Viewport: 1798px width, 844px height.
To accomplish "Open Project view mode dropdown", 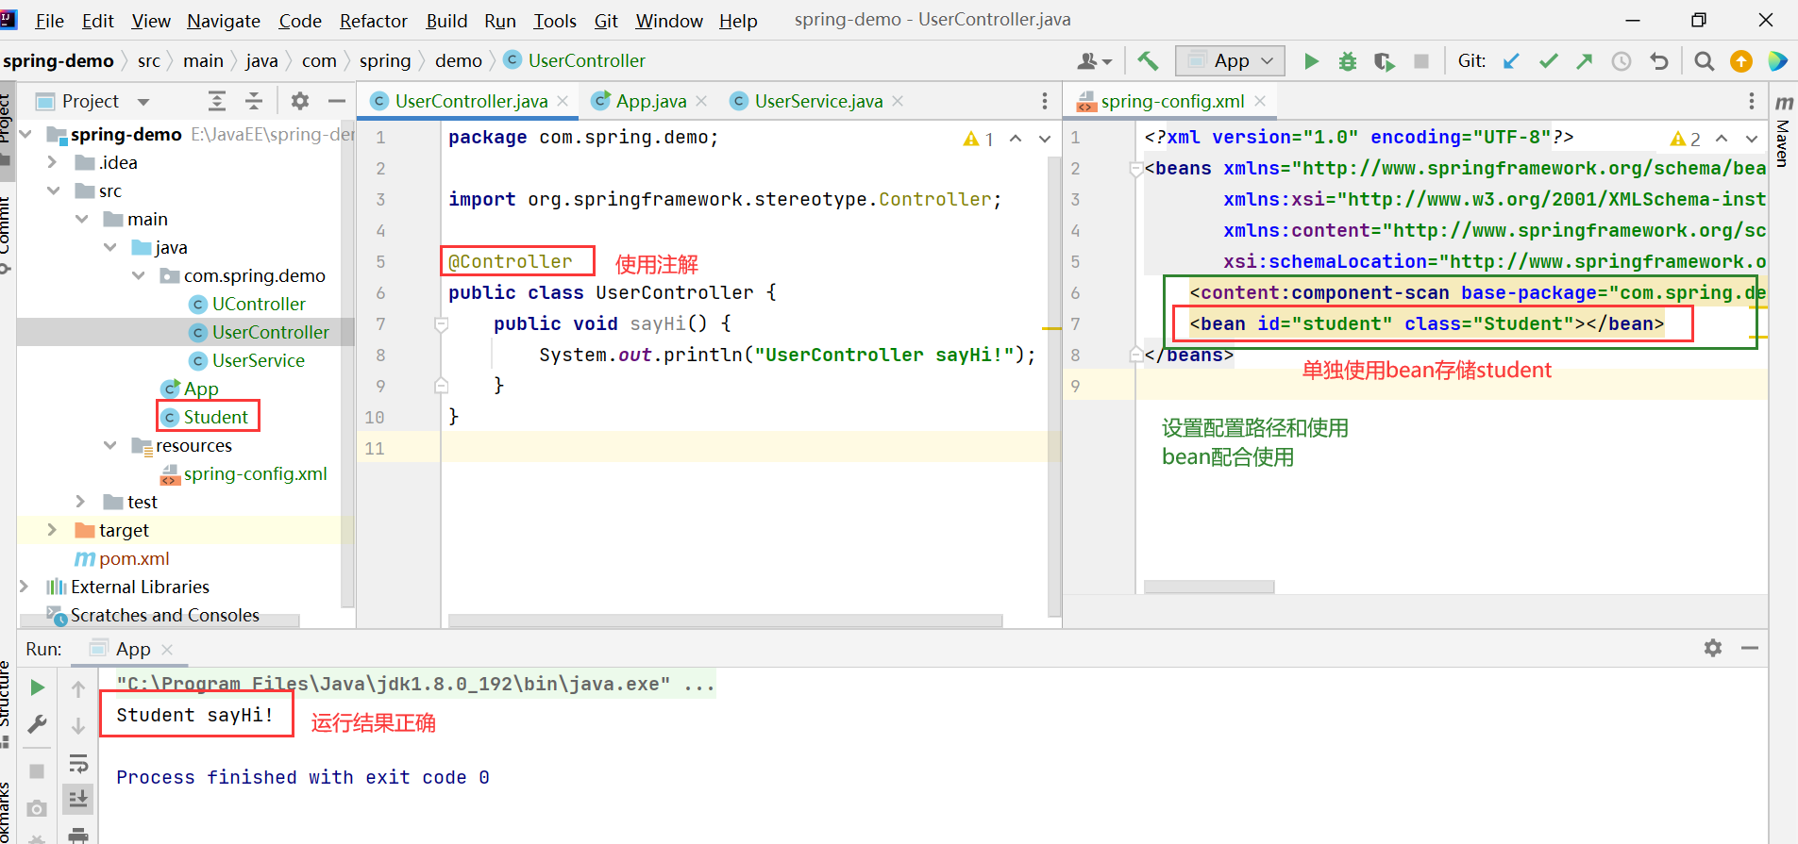I will tap(143, 102).
